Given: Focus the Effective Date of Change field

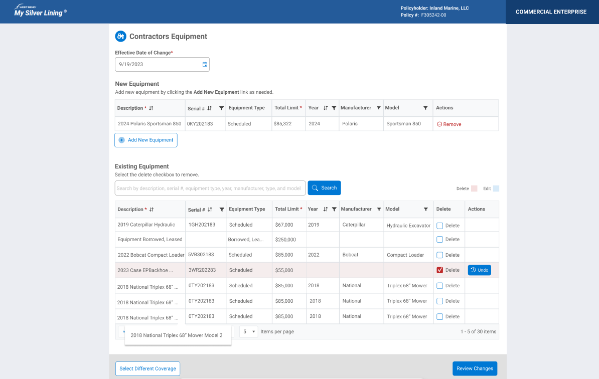Looking at the screenshot, I should pyautogui.click(x=162, y=64).
